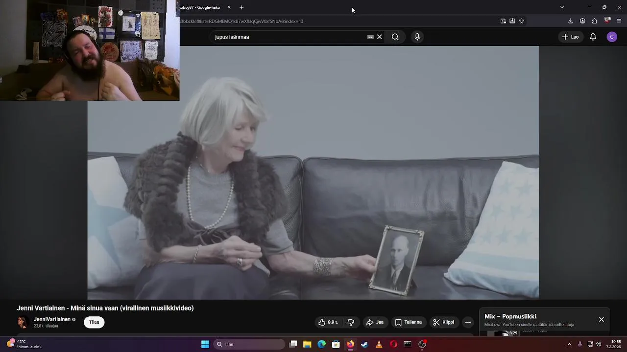The width and height of the screenshot is (627, 352).
Task: Click the taskbar Hae search box
Action: tap(249, 344)
